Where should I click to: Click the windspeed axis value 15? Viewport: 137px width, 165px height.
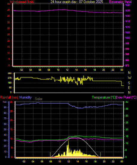(x=8, y=47)
